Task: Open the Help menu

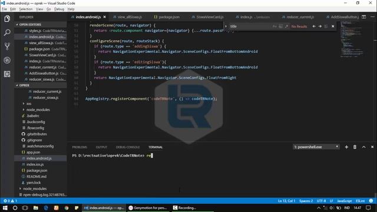Action: (x=71, y=9)
